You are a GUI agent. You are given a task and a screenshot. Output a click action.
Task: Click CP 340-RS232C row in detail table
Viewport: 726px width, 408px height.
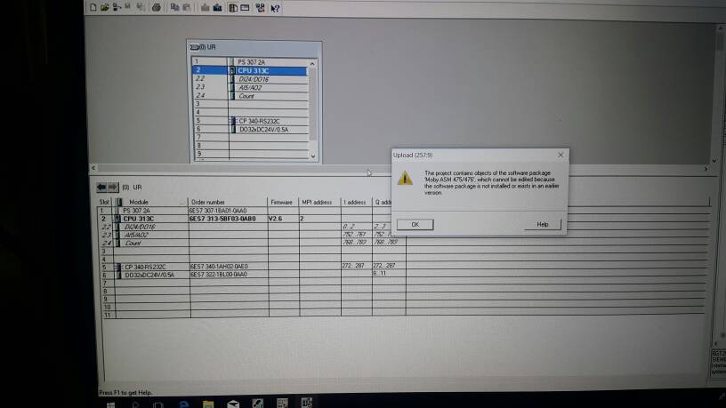click(253, 267)
